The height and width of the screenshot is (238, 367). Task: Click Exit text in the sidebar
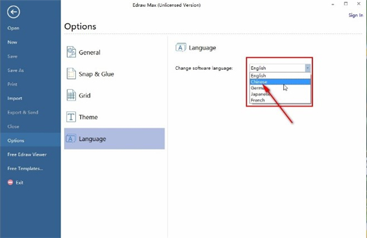click(20, 182)
